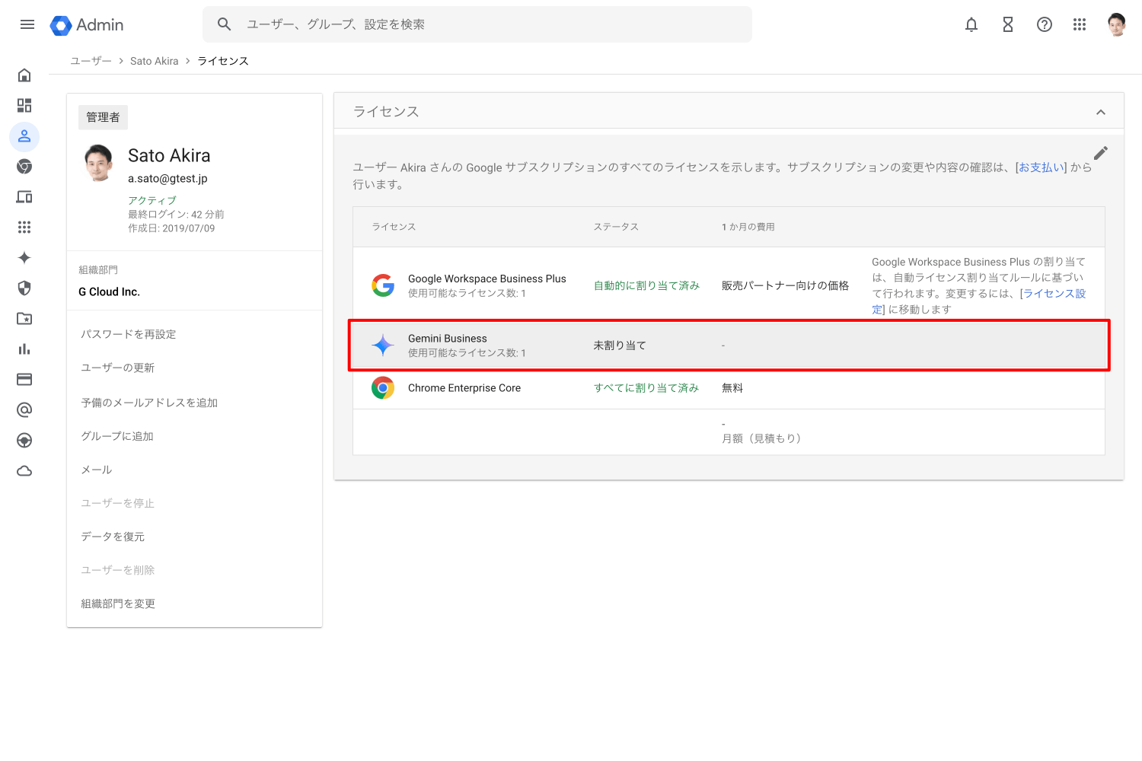Viewport: 1142px width, 761px height.
Task: Go to ユーザー in the breadcrumb
Action: (x=91, y=61)
